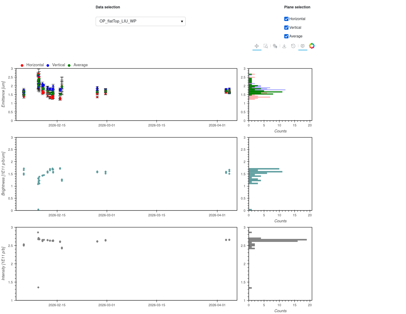Click the red Horizontal legend marker
This screenshot has width=406, height=314.
[22, 65]
